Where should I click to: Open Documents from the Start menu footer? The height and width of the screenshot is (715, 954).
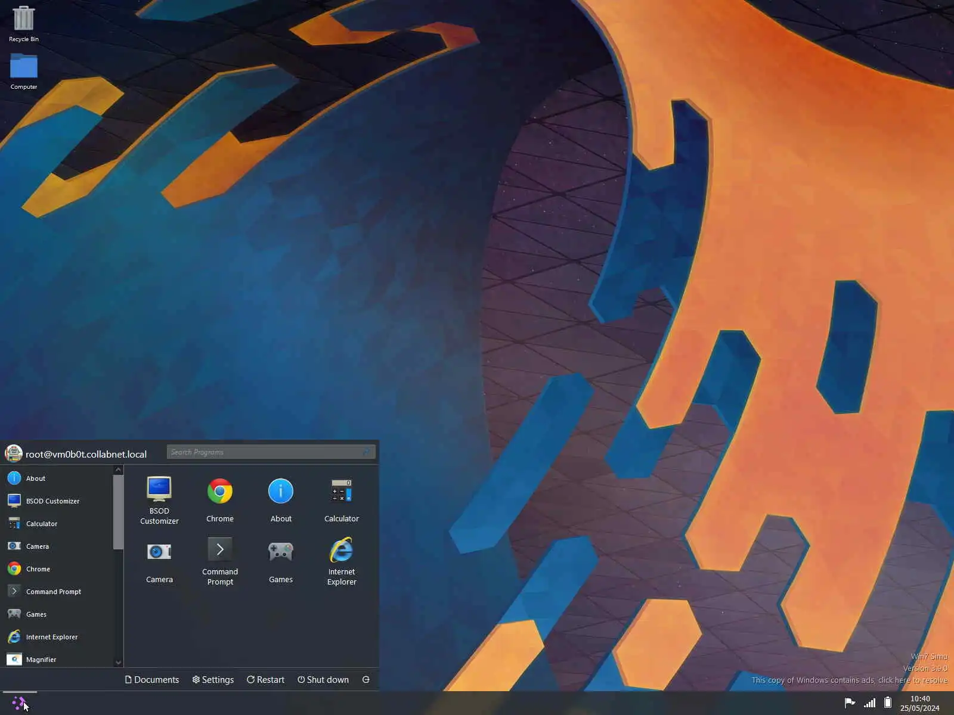(152, 680)
